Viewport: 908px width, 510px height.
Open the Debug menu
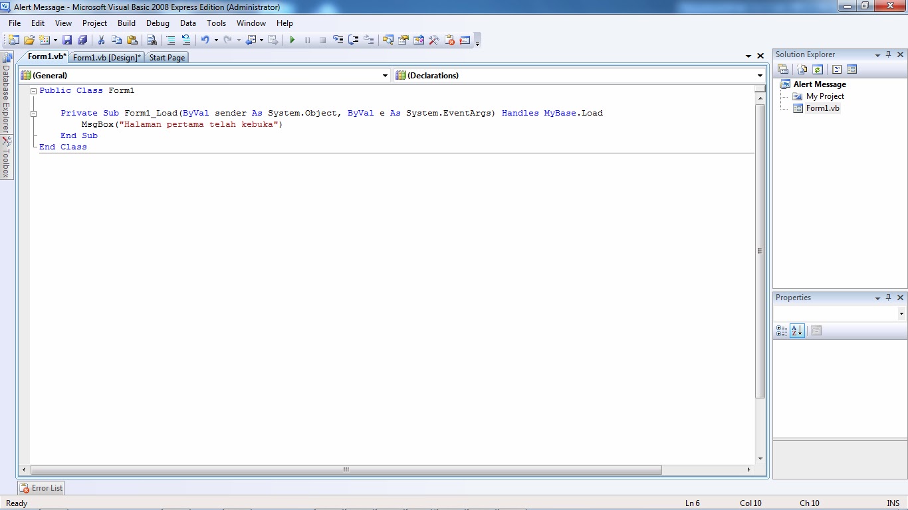point(158,23)
